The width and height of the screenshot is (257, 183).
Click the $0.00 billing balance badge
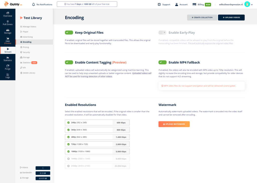click(x=208, y=5)
